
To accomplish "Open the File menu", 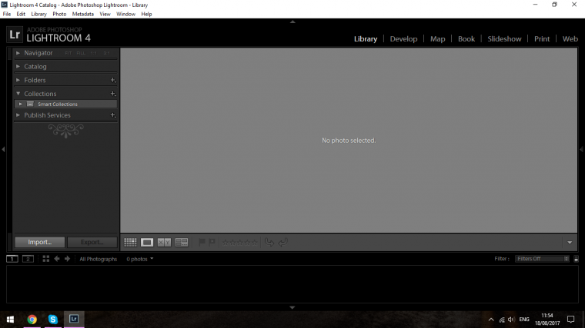I will pyautogui.click(x=7, y=14).
